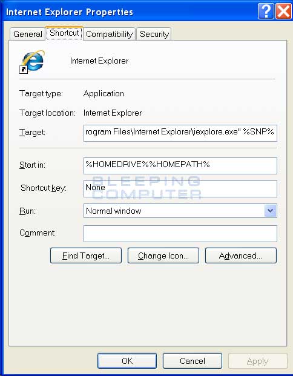This screenshot has height=376, width=293.
Task: Click into the Target text field
Action: point(180,133)
